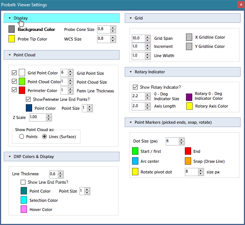Pick the Probe Tip Color swatch
245x225 pixels.
tap(11, 39)
